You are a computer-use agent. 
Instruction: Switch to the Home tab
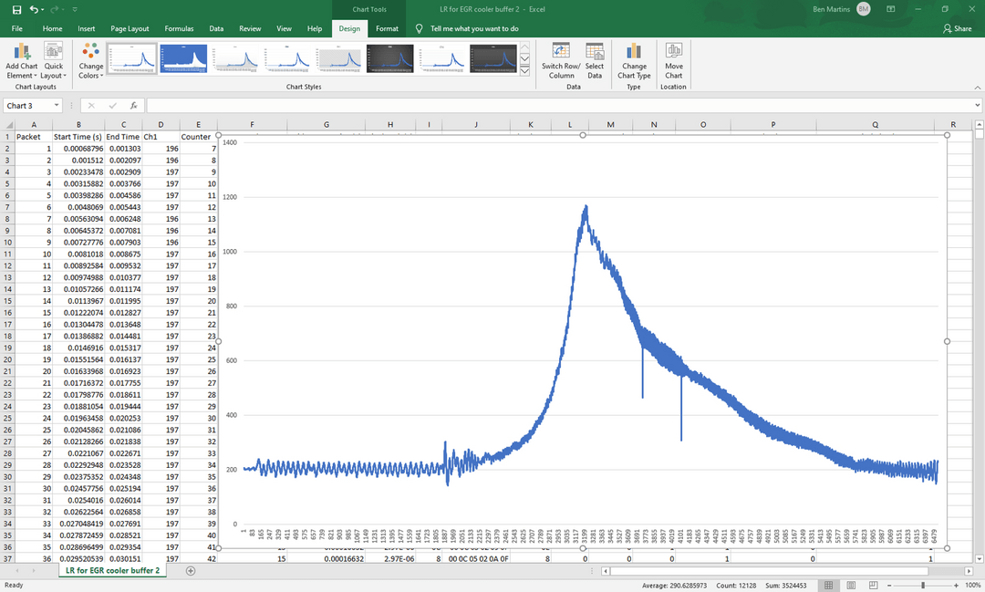tap(52, 28)
